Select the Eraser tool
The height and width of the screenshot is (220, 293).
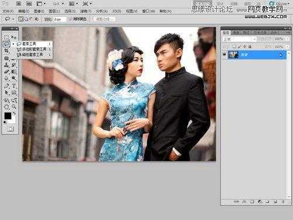coord(7,72)
